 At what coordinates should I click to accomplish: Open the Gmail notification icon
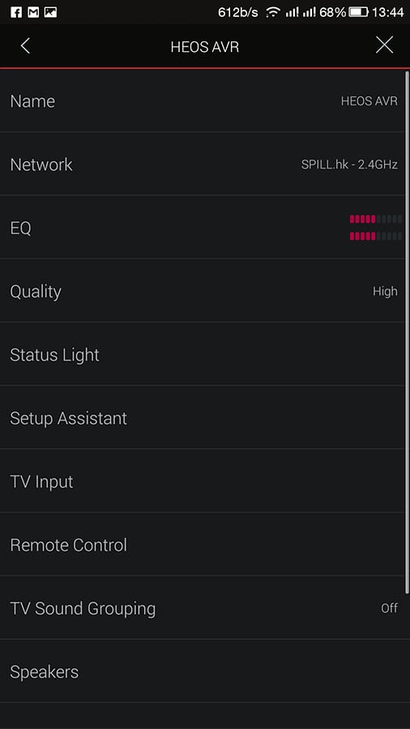(x=33, y=12)
